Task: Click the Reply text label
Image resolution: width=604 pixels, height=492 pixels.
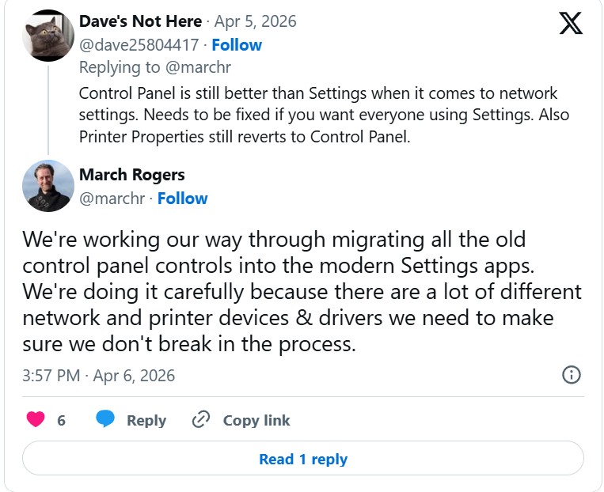Action: [146, 420]
